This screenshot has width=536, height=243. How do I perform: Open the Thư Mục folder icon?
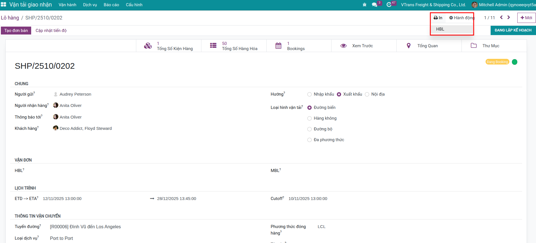point(474,46)
